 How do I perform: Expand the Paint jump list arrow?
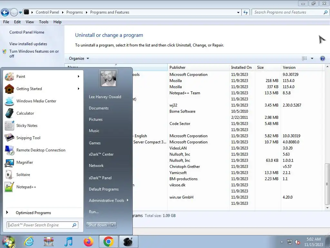pos(79,76)
